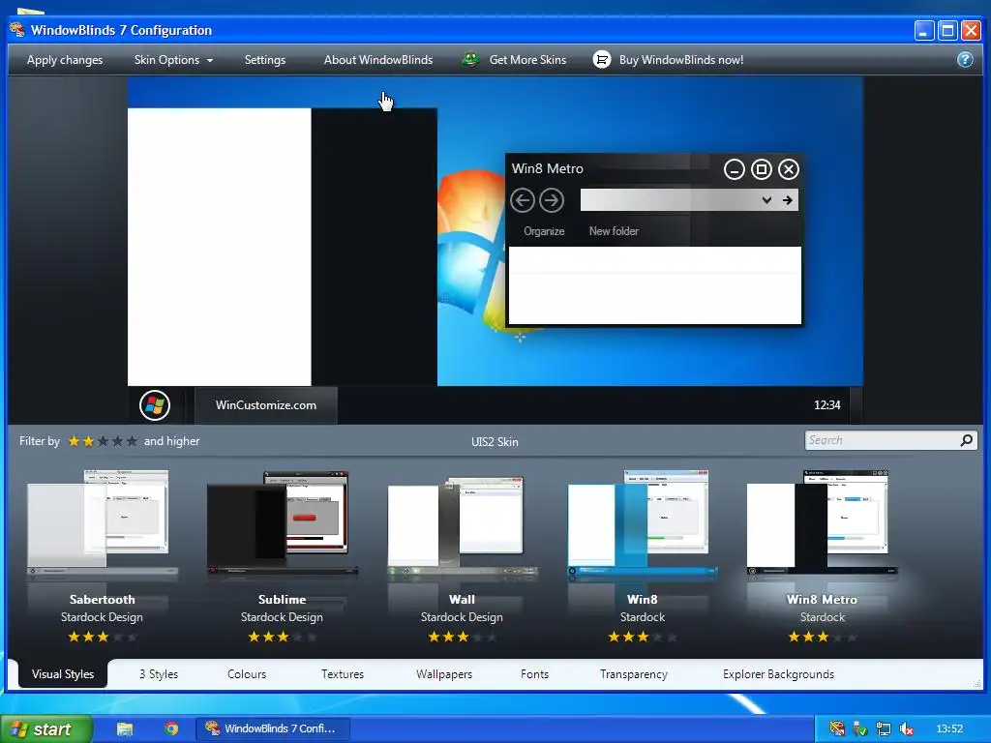
Task: Click the network connection tray icon
Action: [x=883, y=728]
